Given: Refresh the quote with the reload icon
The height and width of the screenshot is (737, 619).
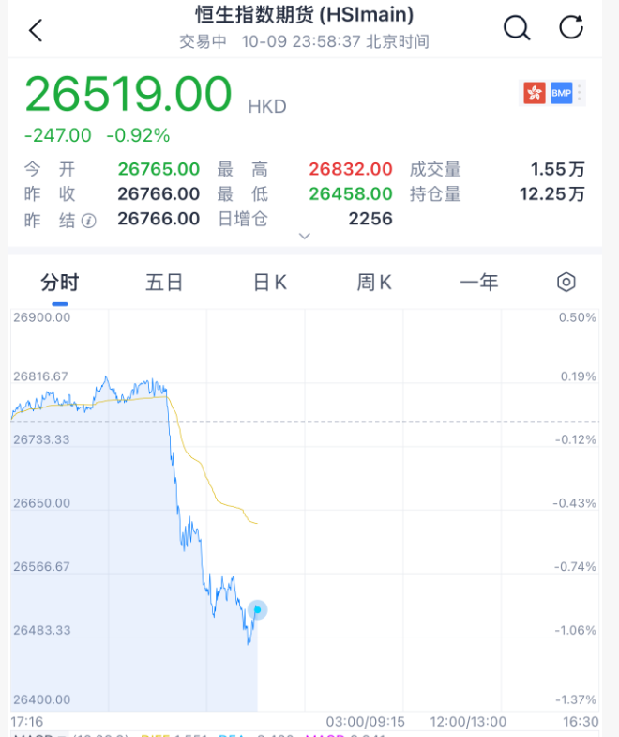Looking at the screenshot, I should (x=571, y=28).
